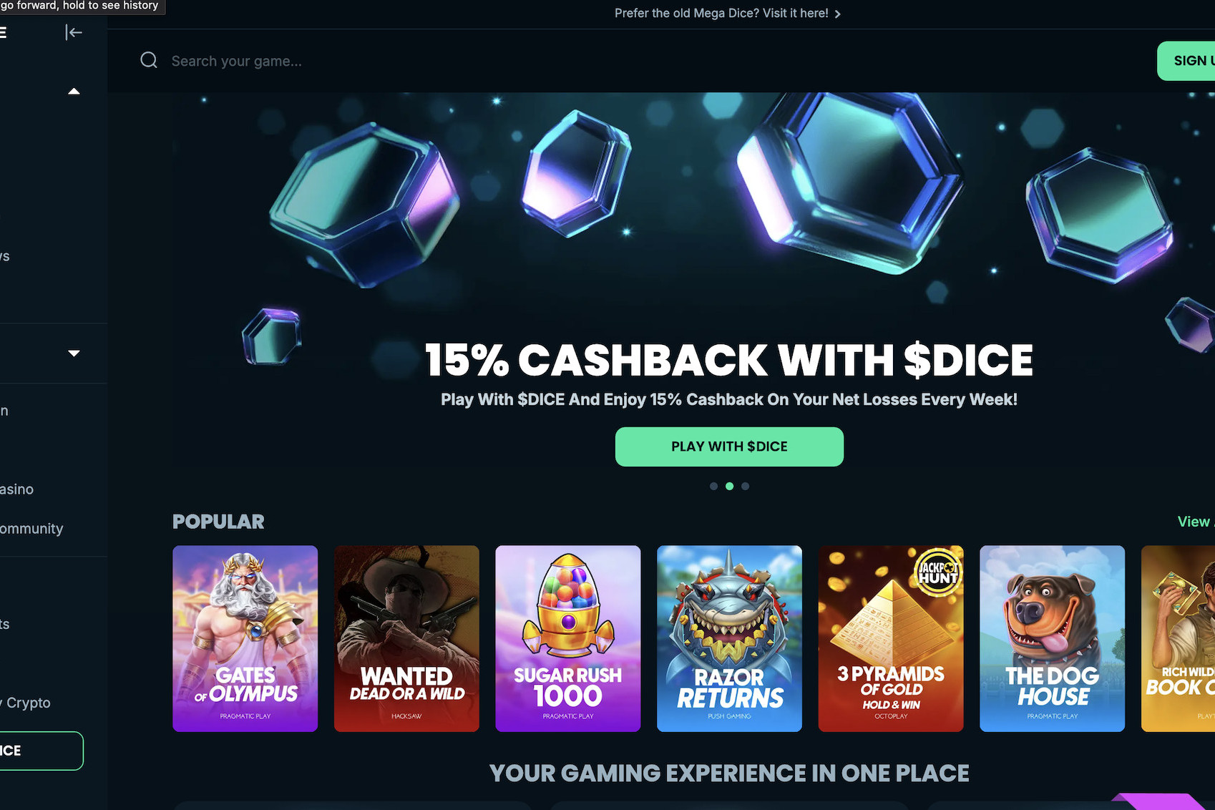This screenshot has width=1215, height=810.
Task: Select the Crypto sidebar menu item
Action: 26,703
